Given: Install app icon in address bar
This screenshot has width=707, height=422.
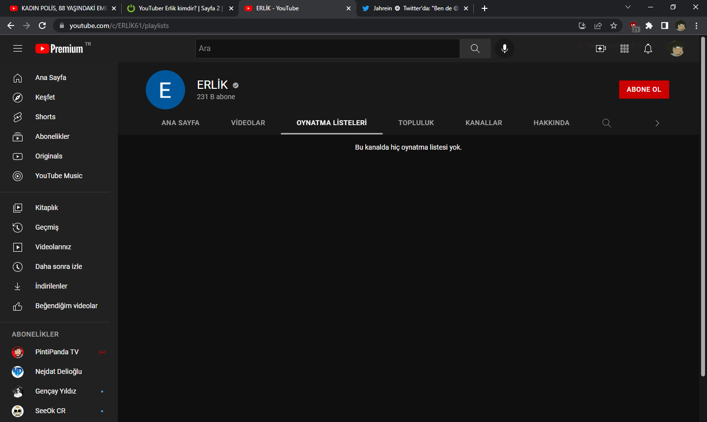Looking at the screenshot, I should point(582,26).
